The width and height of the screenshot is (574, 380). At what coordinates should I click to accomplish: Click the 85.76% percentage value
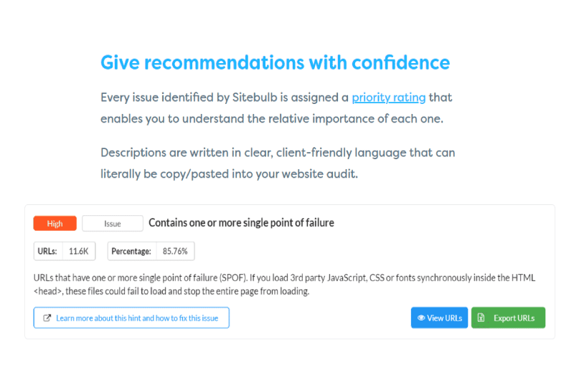click(175, 251)
